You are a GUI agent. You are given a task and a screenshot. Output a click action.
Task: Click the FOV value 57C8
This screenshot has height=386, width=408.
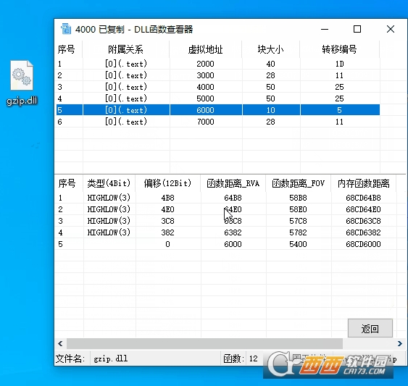pos(298,221)
